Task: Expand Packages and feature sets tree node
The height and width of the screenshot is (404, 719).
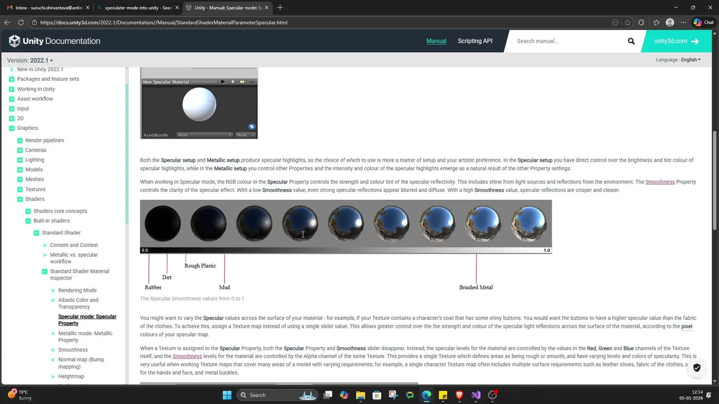Action: 11,79
